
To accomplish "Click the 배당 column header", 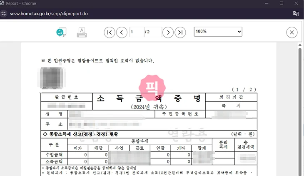I will tap(98, 148).
